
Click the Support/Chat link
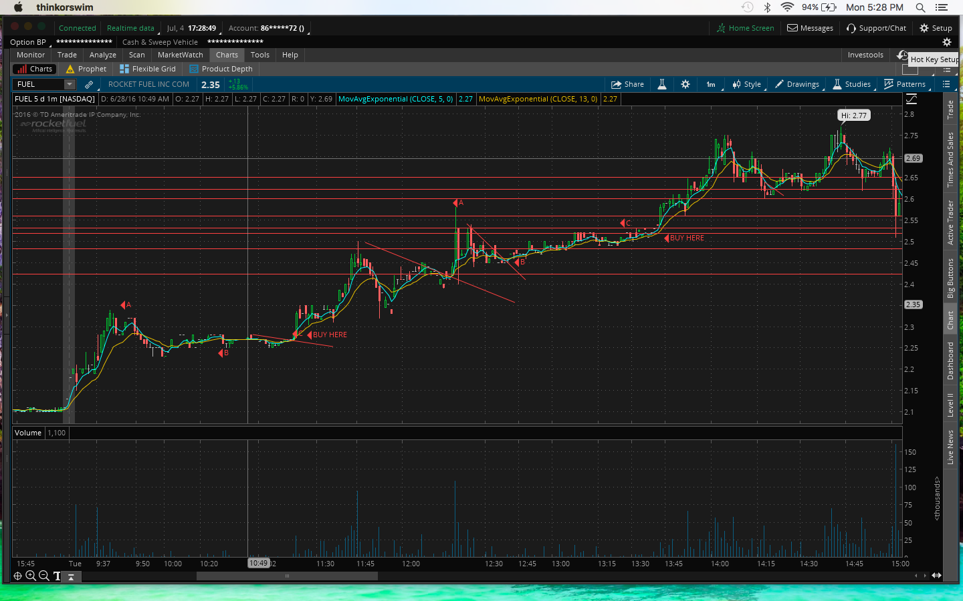click(x=876, y=28)
